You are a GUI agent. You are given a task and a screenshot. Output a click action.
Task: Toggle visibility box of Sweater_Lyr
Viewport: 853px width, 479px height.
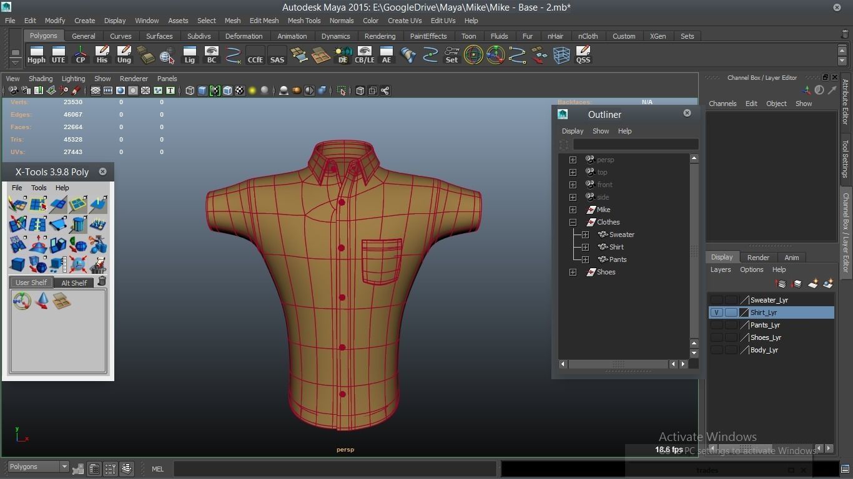pyautogui.click(x=717, y=300)
